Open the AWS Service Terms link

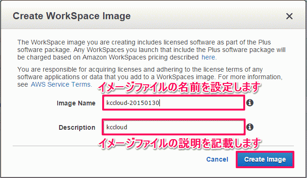(60, 84)
